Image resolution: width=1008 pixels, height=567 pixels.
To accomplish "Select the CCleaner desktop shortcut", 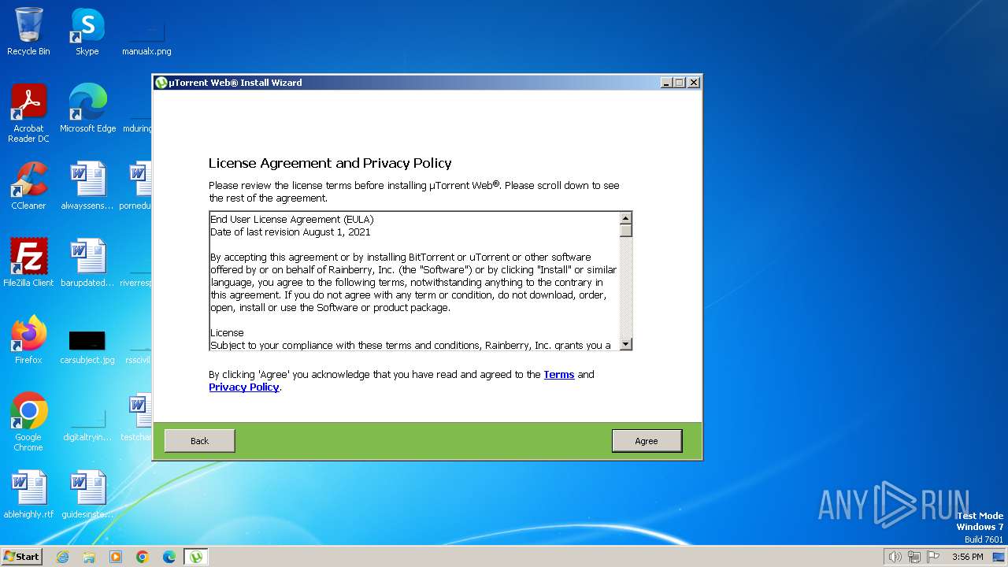I will pyautogui.click(x=28, y=187).
